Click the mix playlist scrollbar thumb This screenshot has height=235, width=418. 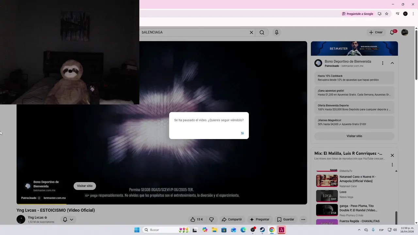396,218
